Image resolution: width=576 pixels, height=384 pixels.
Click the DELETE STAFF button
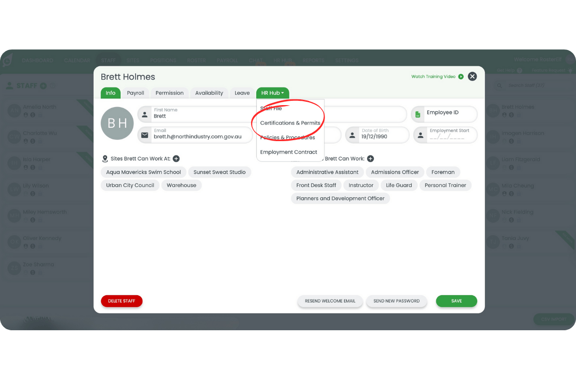(121, 301)
